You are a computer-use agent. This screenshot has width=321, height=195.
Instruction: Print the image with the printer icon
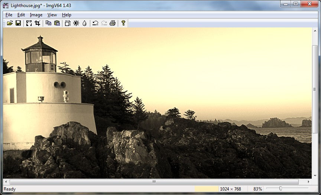coord(113,23)
